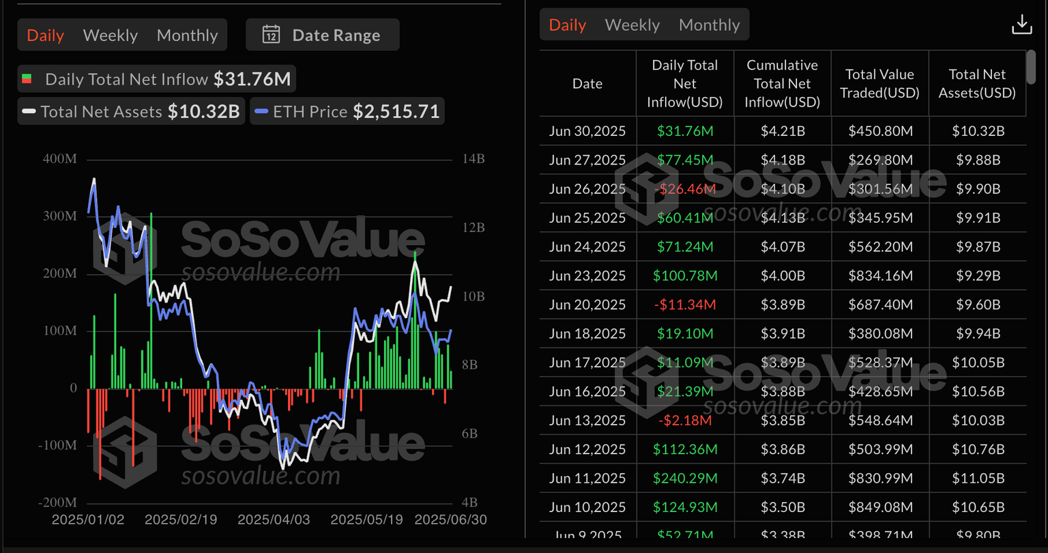1048x553 pixels.
Task: Click the $428.65M value traded cell
Action: pyautogui.click(x=880, y=391)
